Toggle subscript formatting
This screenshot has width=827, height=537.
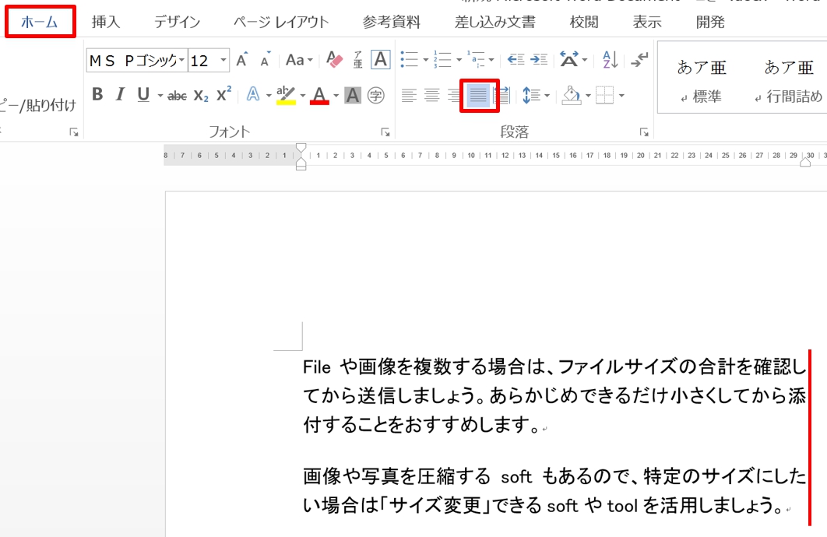(x=201, y=96)
